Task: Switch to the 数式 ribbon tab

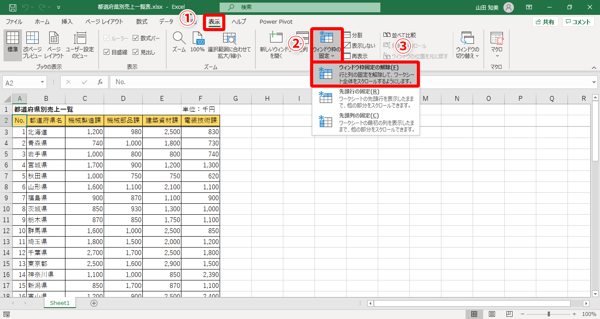Action: pyautogui.click(x=141, y=21)
